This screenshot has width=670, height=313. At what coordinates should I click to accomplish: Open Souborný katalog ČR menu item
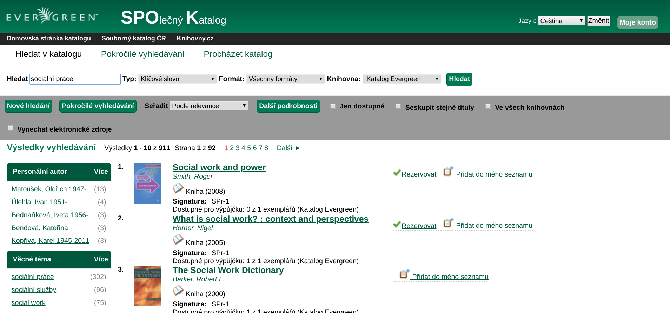pos(134,38)
